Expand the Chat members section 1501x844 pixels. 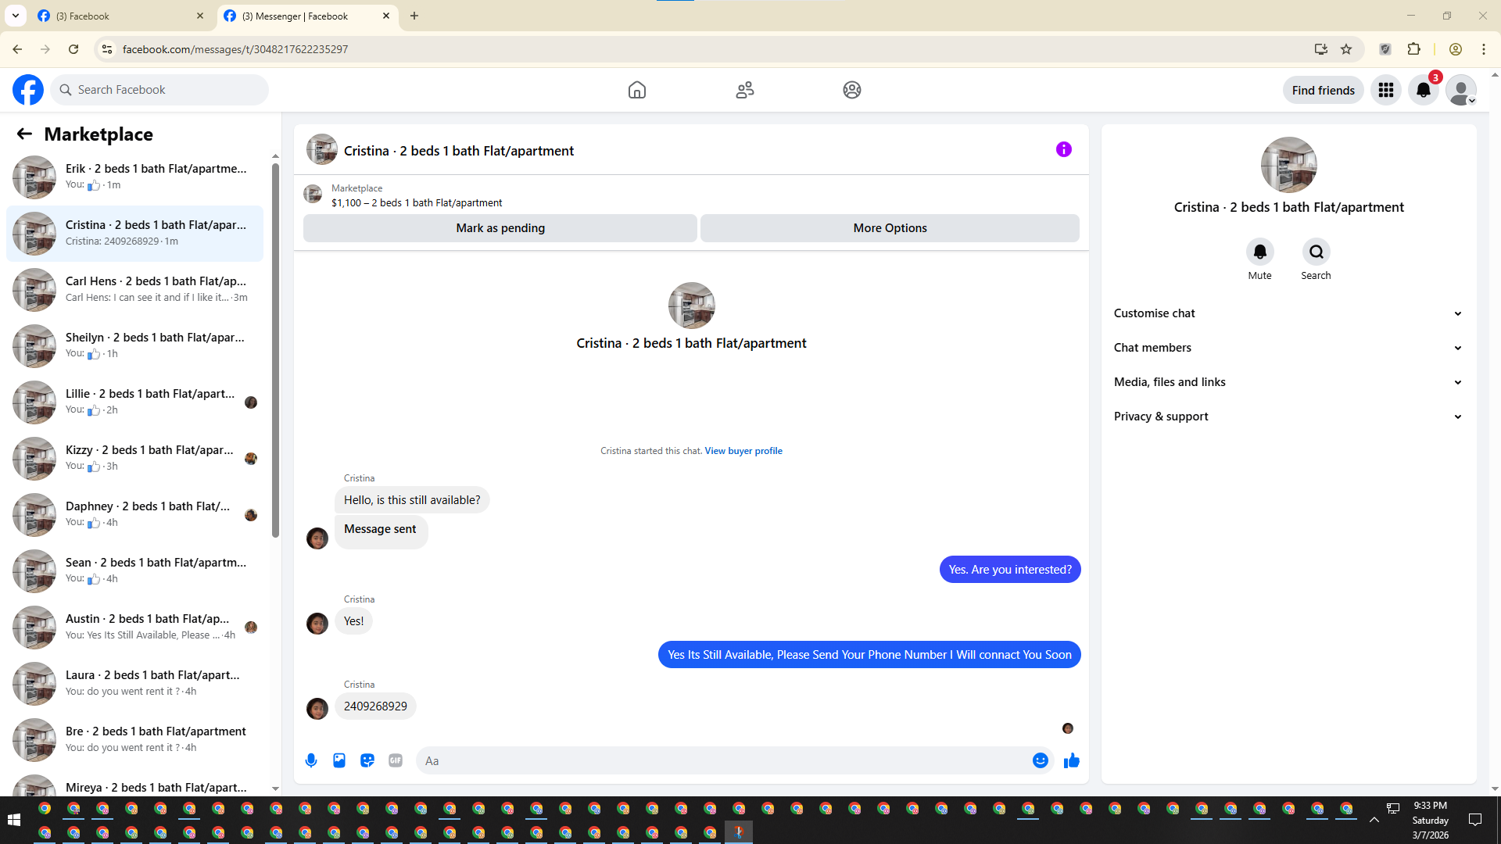coord(1289,348)
